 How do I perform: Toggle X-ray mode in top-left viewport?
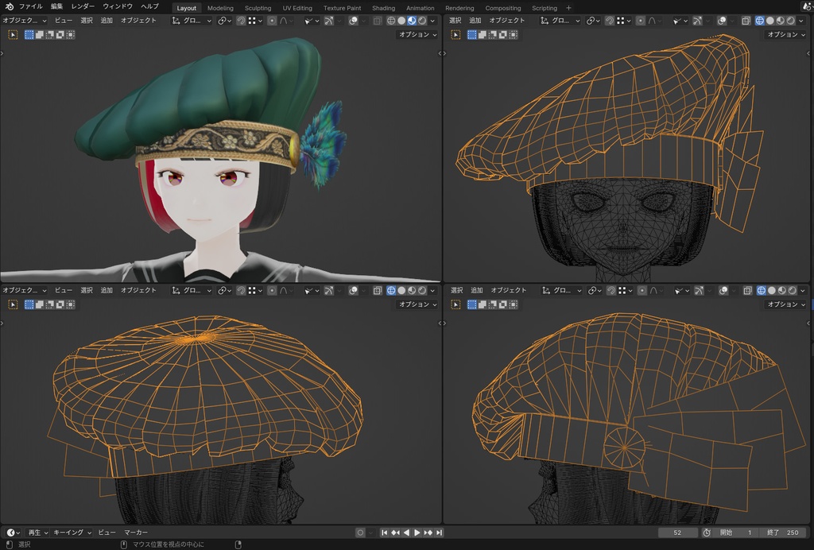tap(378, 21)
